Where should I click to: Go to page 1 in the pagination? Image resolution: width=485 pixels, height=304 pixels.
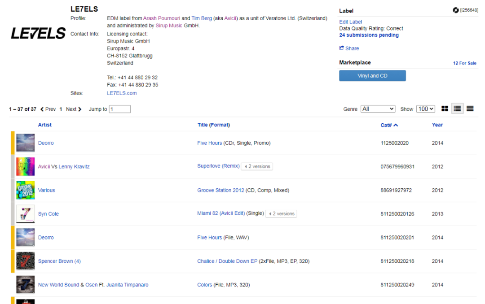coord(61,109)
